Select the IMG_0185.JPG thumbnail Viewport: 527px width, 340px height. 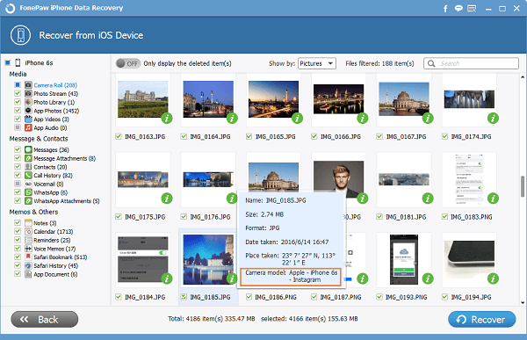pyautogui.click(x=208, y=259)
